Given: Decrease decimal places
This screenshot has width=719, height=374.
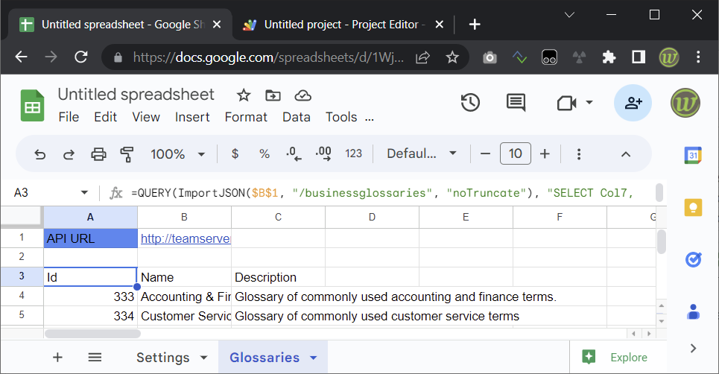Looking at the screenshot, I should (x=294, y=153).
